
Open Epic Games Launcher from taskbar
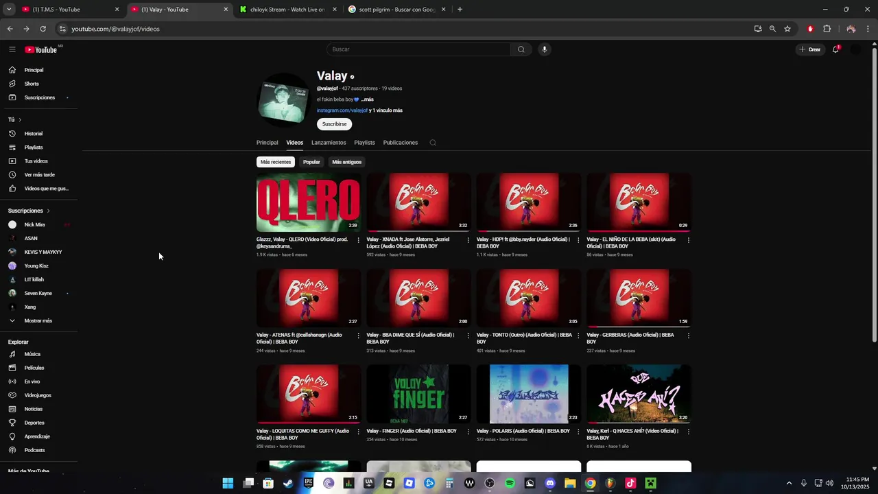[x=309, y=483]
